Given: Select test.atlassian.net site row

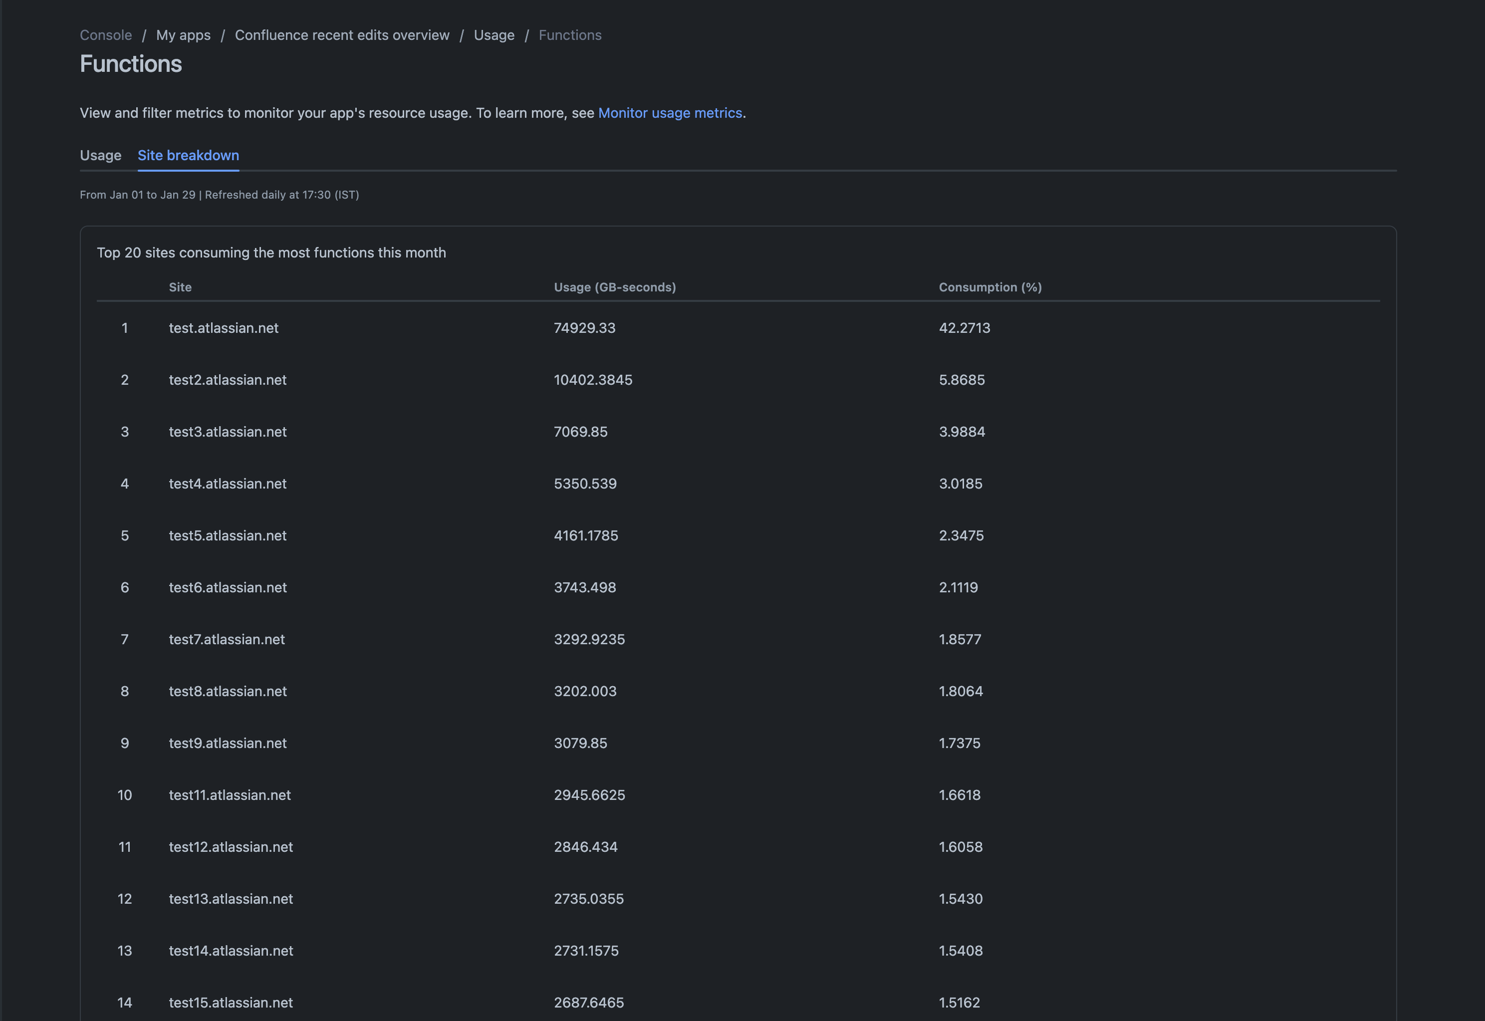Looking at the screenshot, I should point(738,328).
